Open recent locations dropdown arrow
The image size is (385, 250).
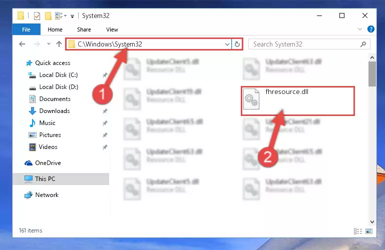click(49, 44)
